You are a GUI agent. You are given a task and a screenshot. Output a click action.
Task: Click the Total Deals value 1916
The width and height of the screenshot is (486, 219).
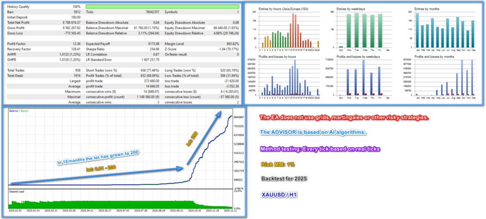[x=77, y=76]
